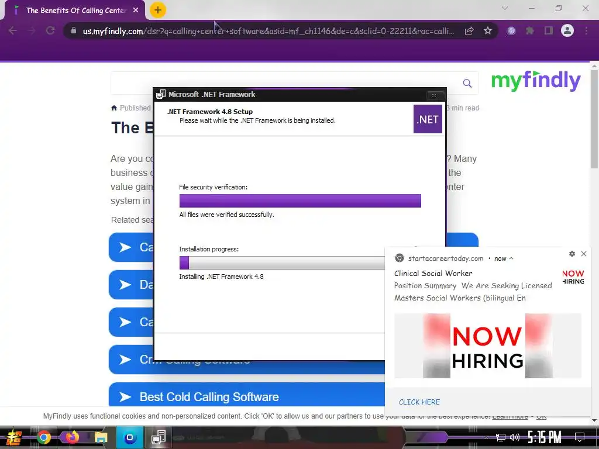The height and width of the screenshot is (449, 599).
Task: Reload the page with refresh icon
Action: [50, 31]
